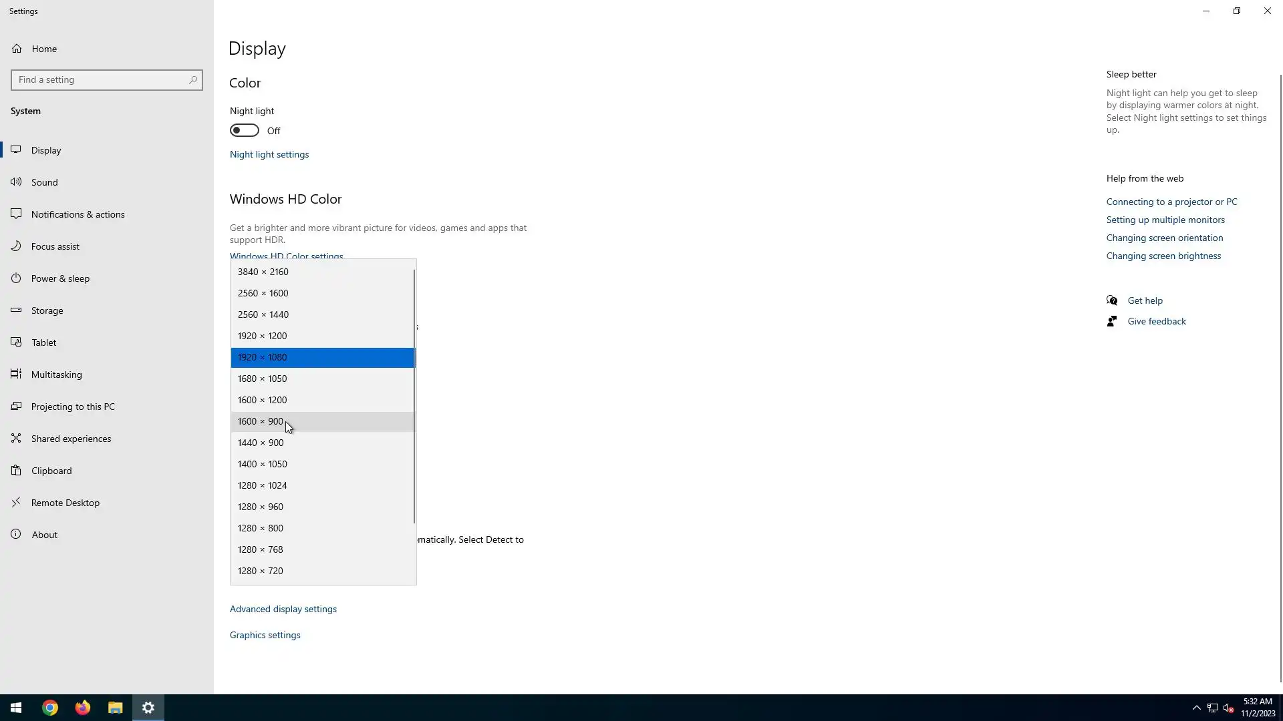1283x721 pixels.
Task: Open Firefox from the taskbar
Action: tap(83, 708)
